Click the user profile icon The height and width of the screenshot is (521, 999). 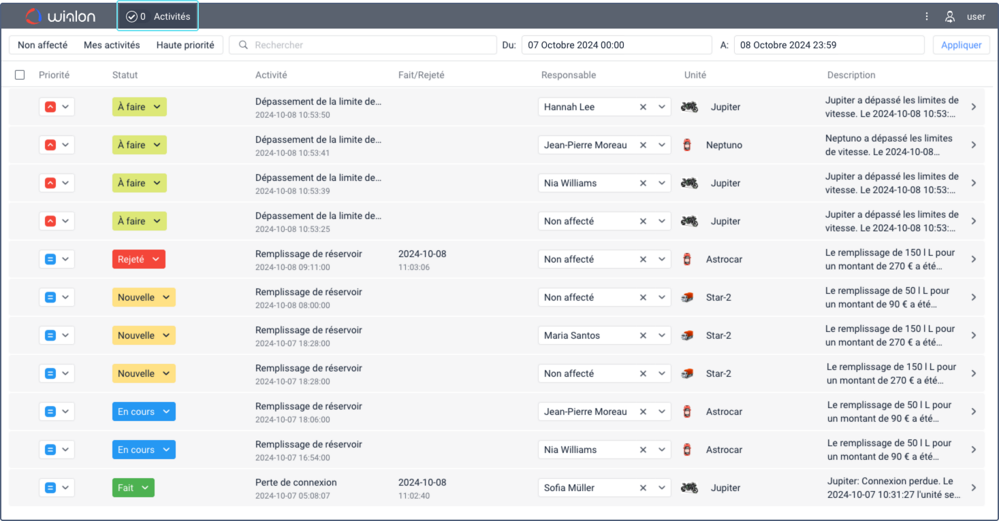949,16
